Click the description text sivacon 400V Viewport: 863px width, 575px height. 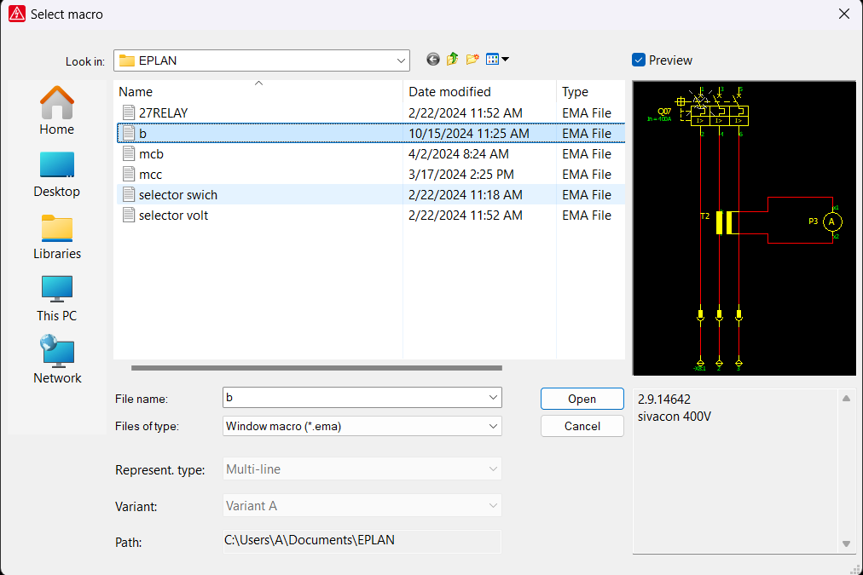tap(675, 417)
